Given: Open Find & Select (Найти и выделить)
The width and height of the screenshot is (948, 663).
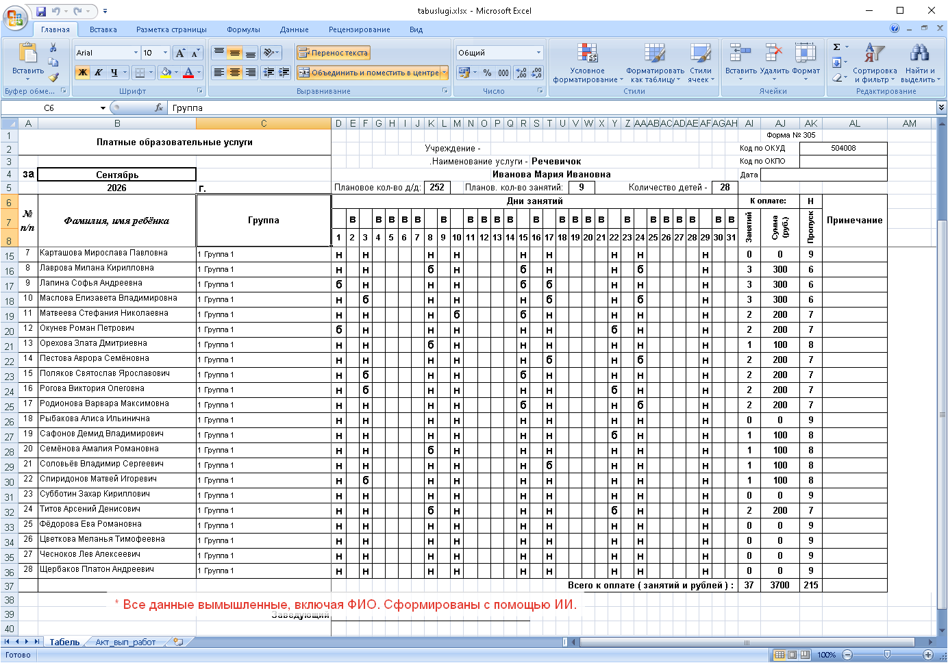Looking at the screenshot, I should pos(920,63).
